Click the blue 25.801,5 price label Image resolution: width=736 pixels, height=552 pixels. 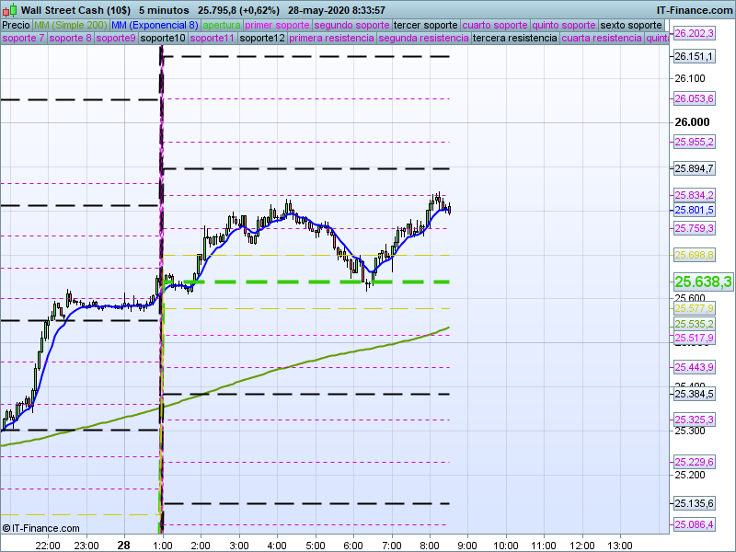[694, 210]
